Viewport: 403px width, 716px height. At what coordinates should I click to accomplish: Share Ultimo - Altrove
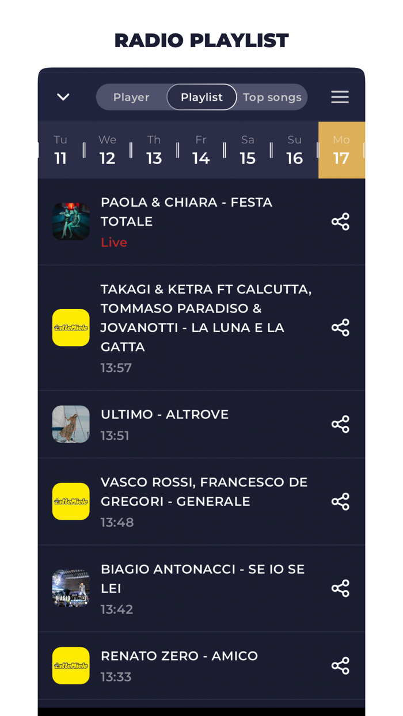(x=340, y=424)
